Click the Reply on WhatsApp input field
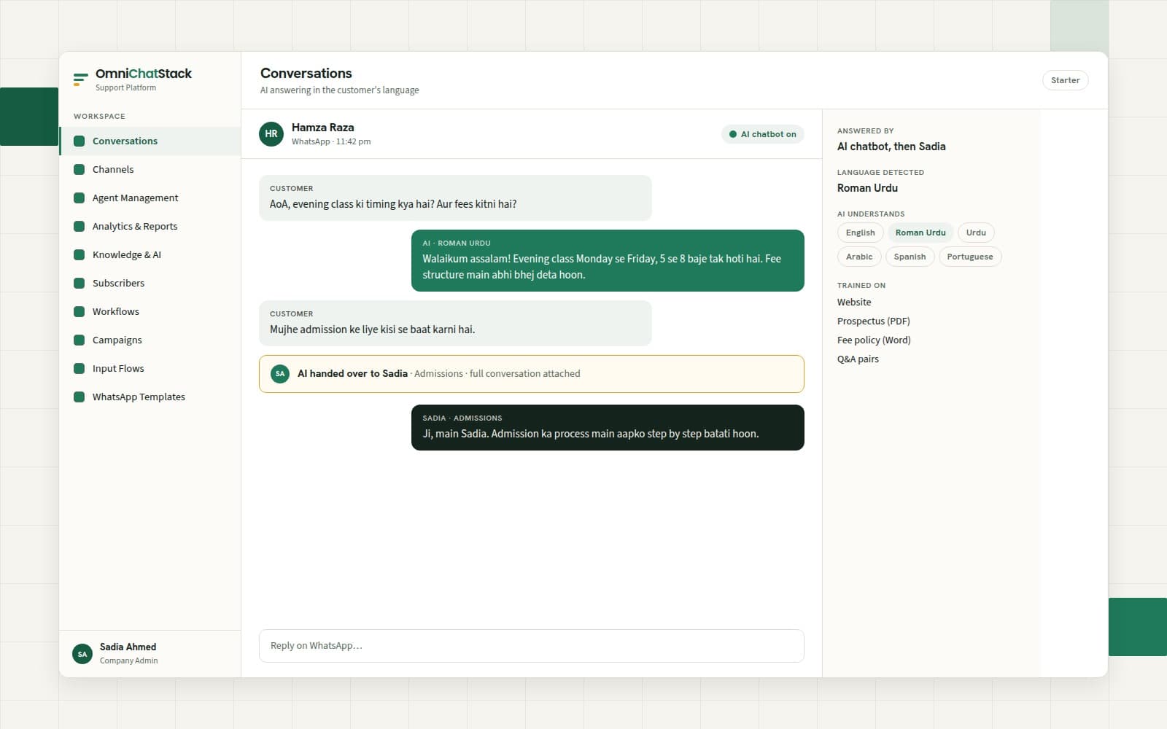 coord(532,646)
